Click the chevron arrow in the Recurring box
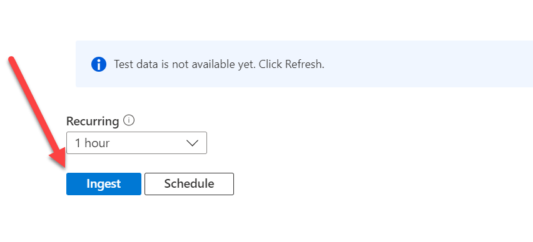Viewport: 533px width, 242px height. [193, 143]
